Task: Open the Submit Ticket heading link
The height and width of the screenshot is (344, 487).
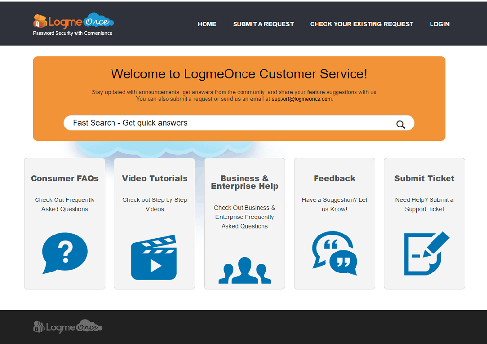Action: coord(424,178)
